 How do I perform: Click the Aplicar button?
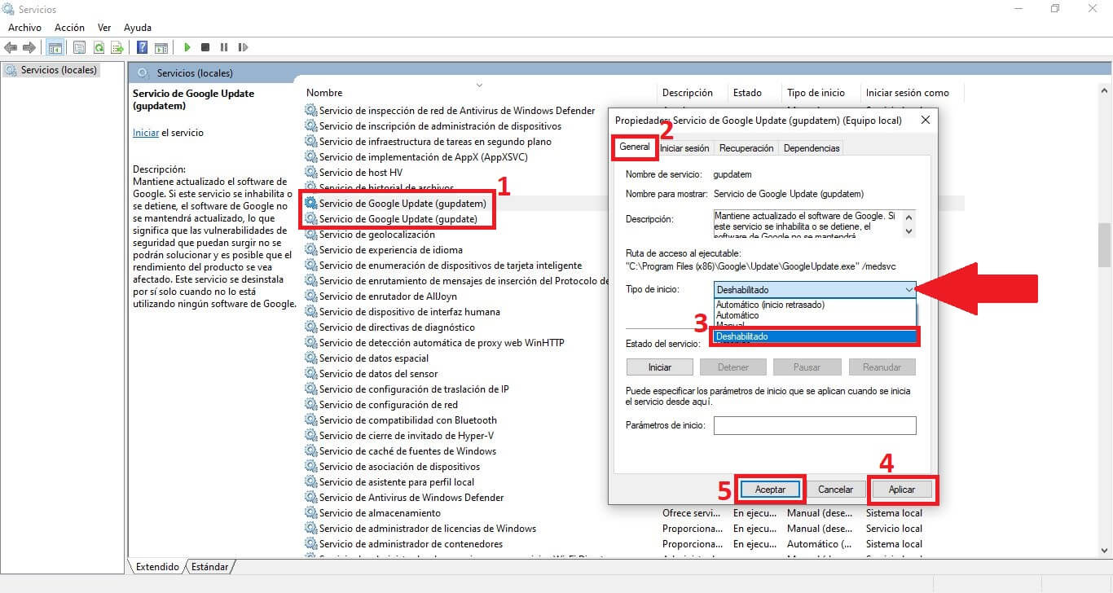[902, 490]
